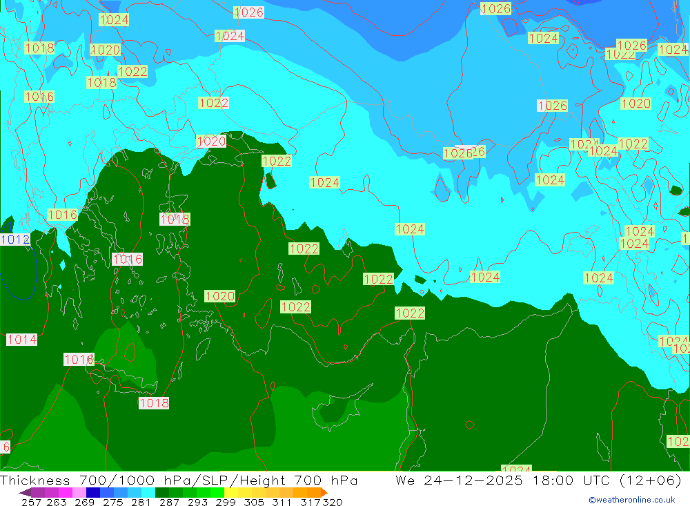Click the 320 legend value
This screenshot has height=506, width=690.
[x=333, y=502]
